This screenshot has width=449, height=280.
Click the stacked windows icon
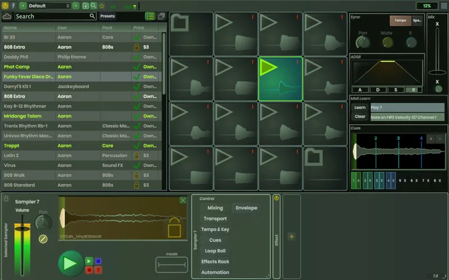point(162,16)
